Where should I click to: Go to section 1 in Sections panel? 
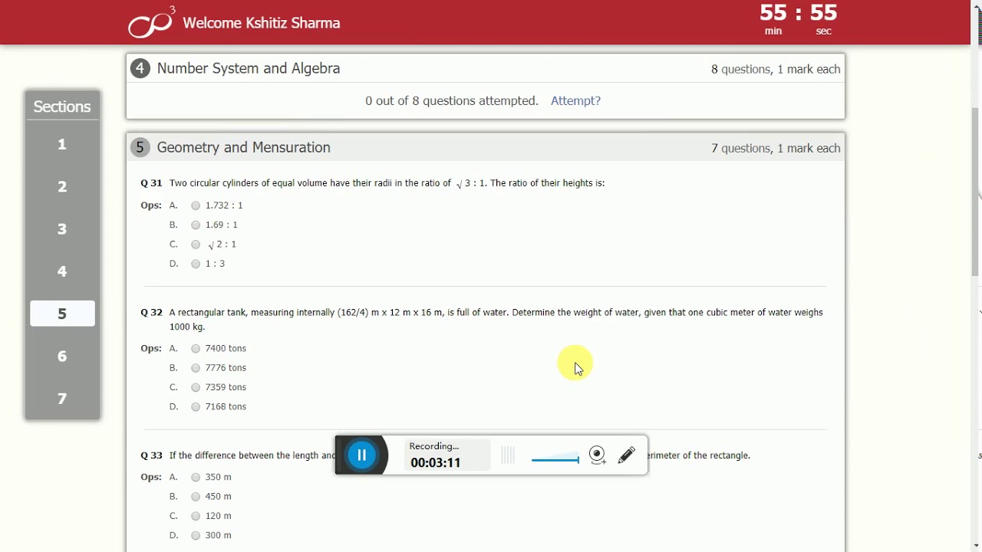coord(62,144)
